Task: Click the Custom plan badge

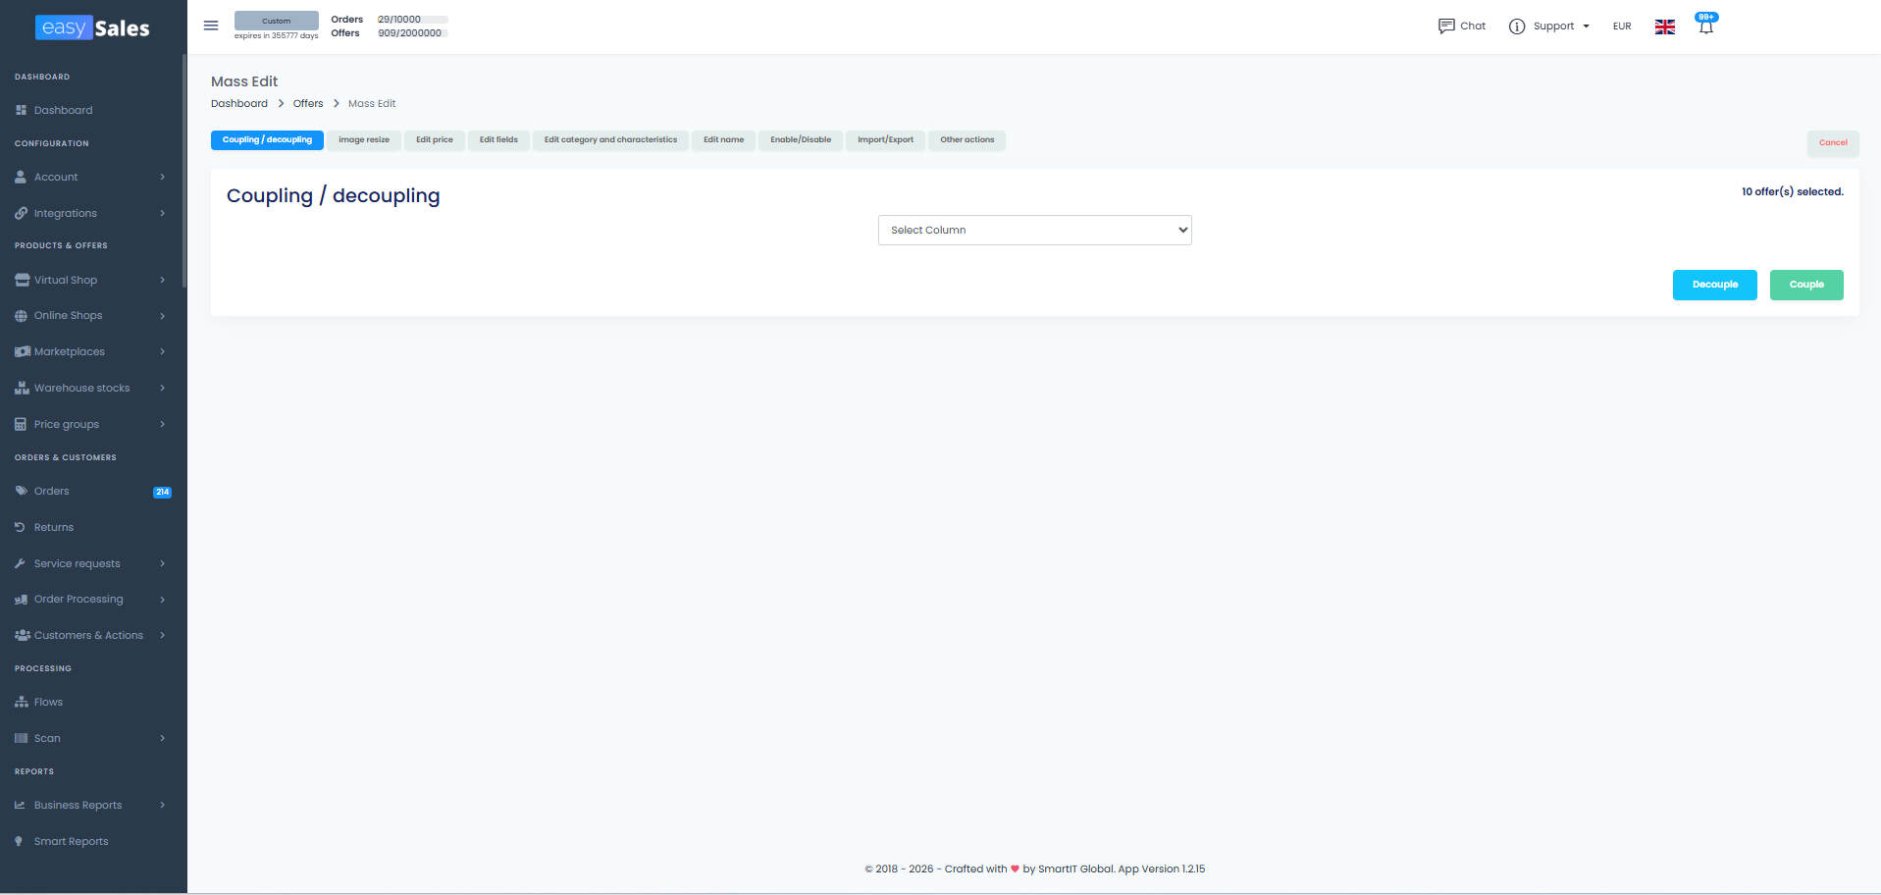Action: [277, 21]
